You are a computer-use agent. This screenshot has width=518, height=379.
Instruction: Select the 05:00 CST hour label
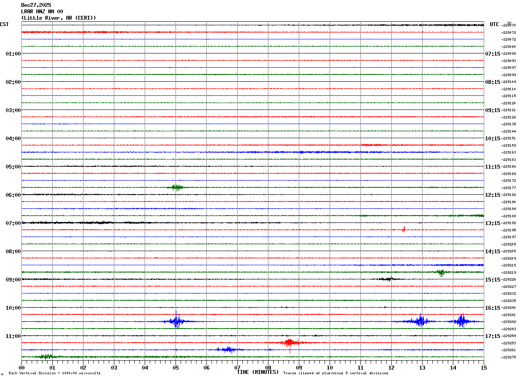13,167
